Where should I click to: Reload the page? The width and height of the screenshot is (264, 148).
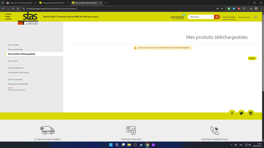coord(13,9)
